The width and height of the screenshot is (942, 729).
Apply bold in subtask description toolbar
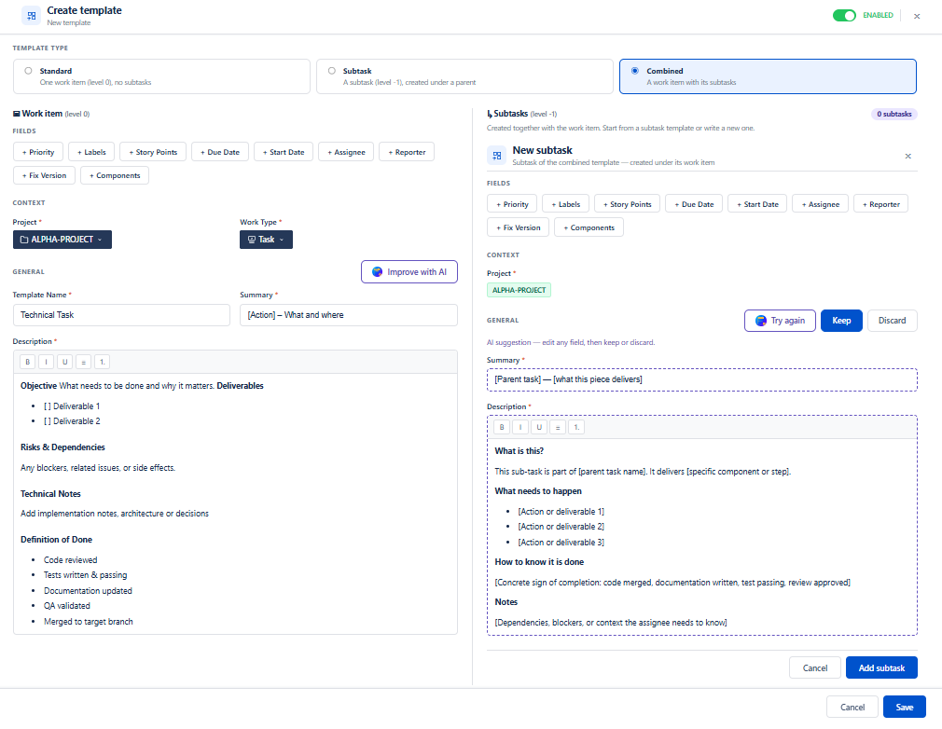(502, 428)
